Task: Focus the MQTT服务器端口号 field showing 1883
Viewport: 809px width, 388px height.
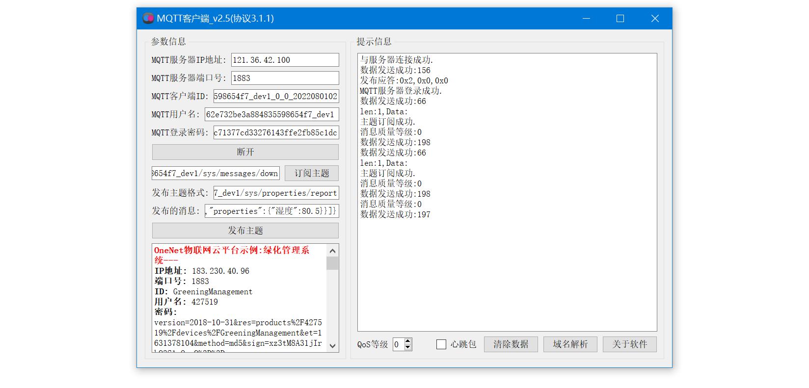Action: point(285,78)
